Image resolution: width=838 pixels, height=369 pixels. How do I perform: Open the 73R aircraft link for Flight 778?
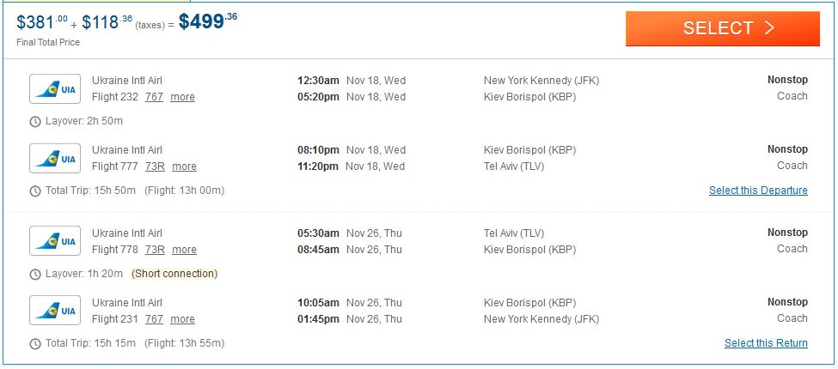point(155,250)
